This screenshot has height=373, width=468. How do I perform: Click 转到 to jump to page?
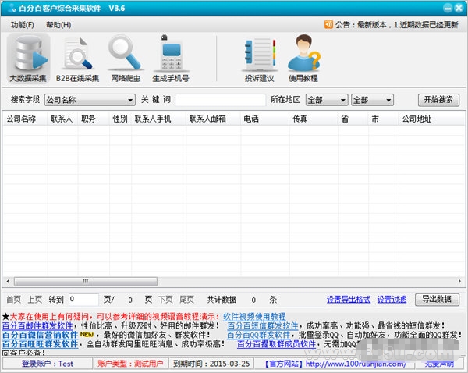coord(56,300)
